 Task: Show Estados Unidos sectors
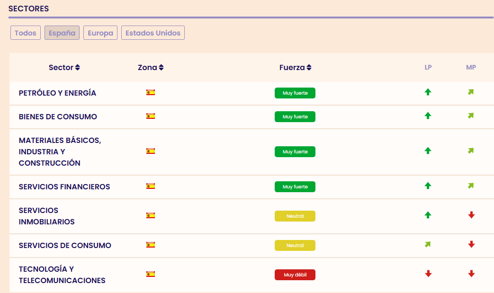[x=153, y=33]
